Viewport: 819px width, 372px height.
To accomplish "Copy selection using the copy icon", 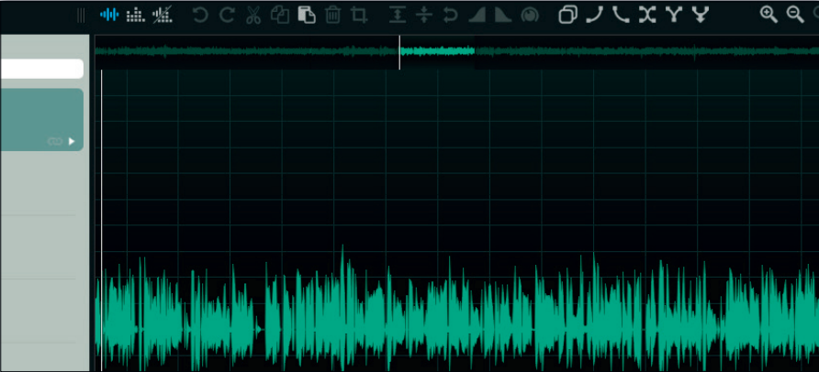I will 280,15.
